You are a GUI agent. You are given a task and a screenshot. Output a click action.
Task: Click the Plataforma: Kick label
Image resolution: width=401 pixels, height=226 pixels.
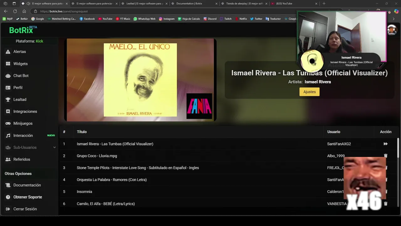[x=29, y=41]
